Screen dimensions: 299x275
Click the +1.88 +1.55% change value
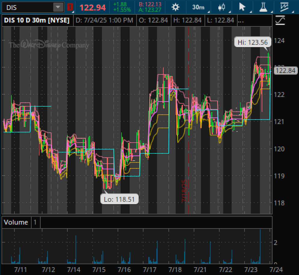(122, 7)
